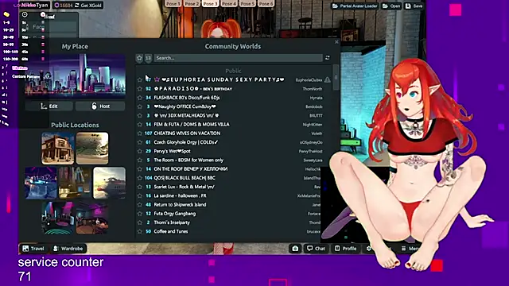Open the yacht public location thumbnail

110,183
